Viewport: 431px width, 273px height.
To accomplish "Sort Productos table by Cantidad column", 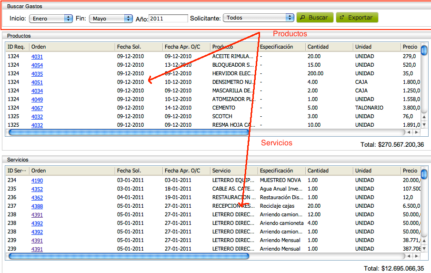I will (329, 47).
